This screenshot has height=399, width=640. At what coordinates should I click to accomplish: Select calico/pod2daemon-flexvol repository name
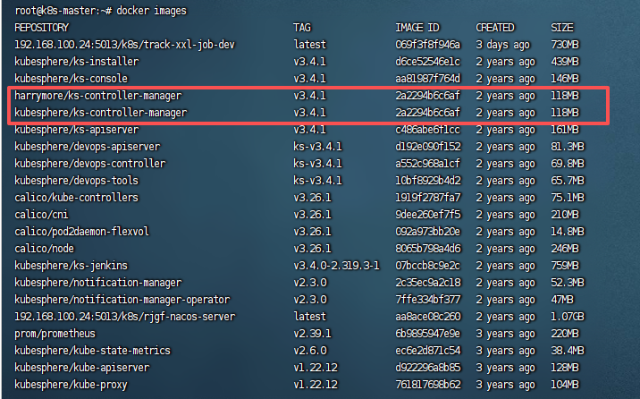pyautogui.click(x=81, y=232)
